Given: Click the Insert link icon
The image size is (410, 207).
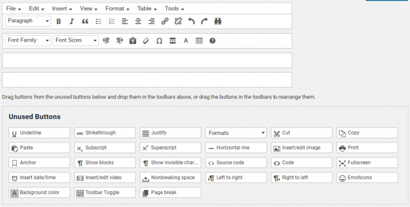Looking at the screenshot, I should click(165, 21).
